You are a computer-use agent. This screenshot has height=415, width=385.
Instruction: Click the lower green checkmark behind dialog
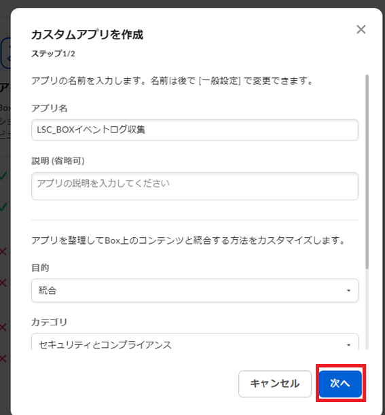coord(3,206)
